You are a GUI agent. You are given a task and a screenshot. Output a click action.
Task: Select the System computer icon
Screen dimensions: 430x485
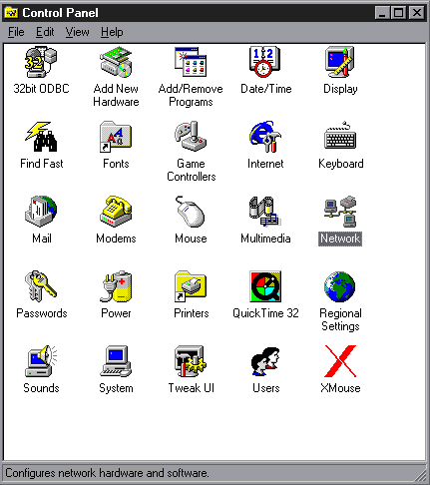[116, 361]
